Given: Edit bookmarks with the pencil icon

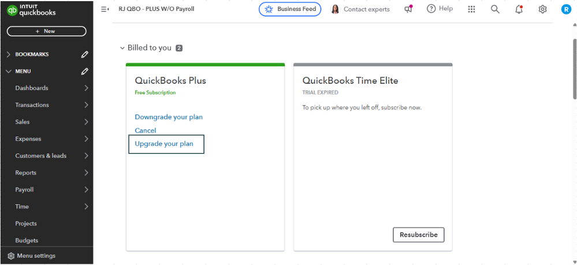Looking at the screenshot, I should 85,54.
